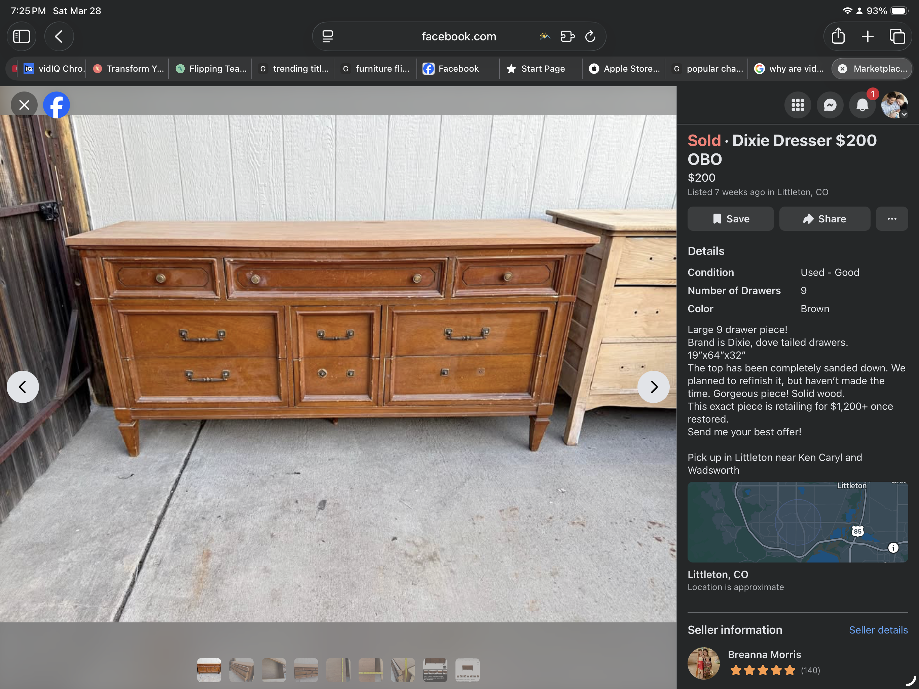Expand the account profile picture menu
The image size is (919, 689).
coord(894,105)
